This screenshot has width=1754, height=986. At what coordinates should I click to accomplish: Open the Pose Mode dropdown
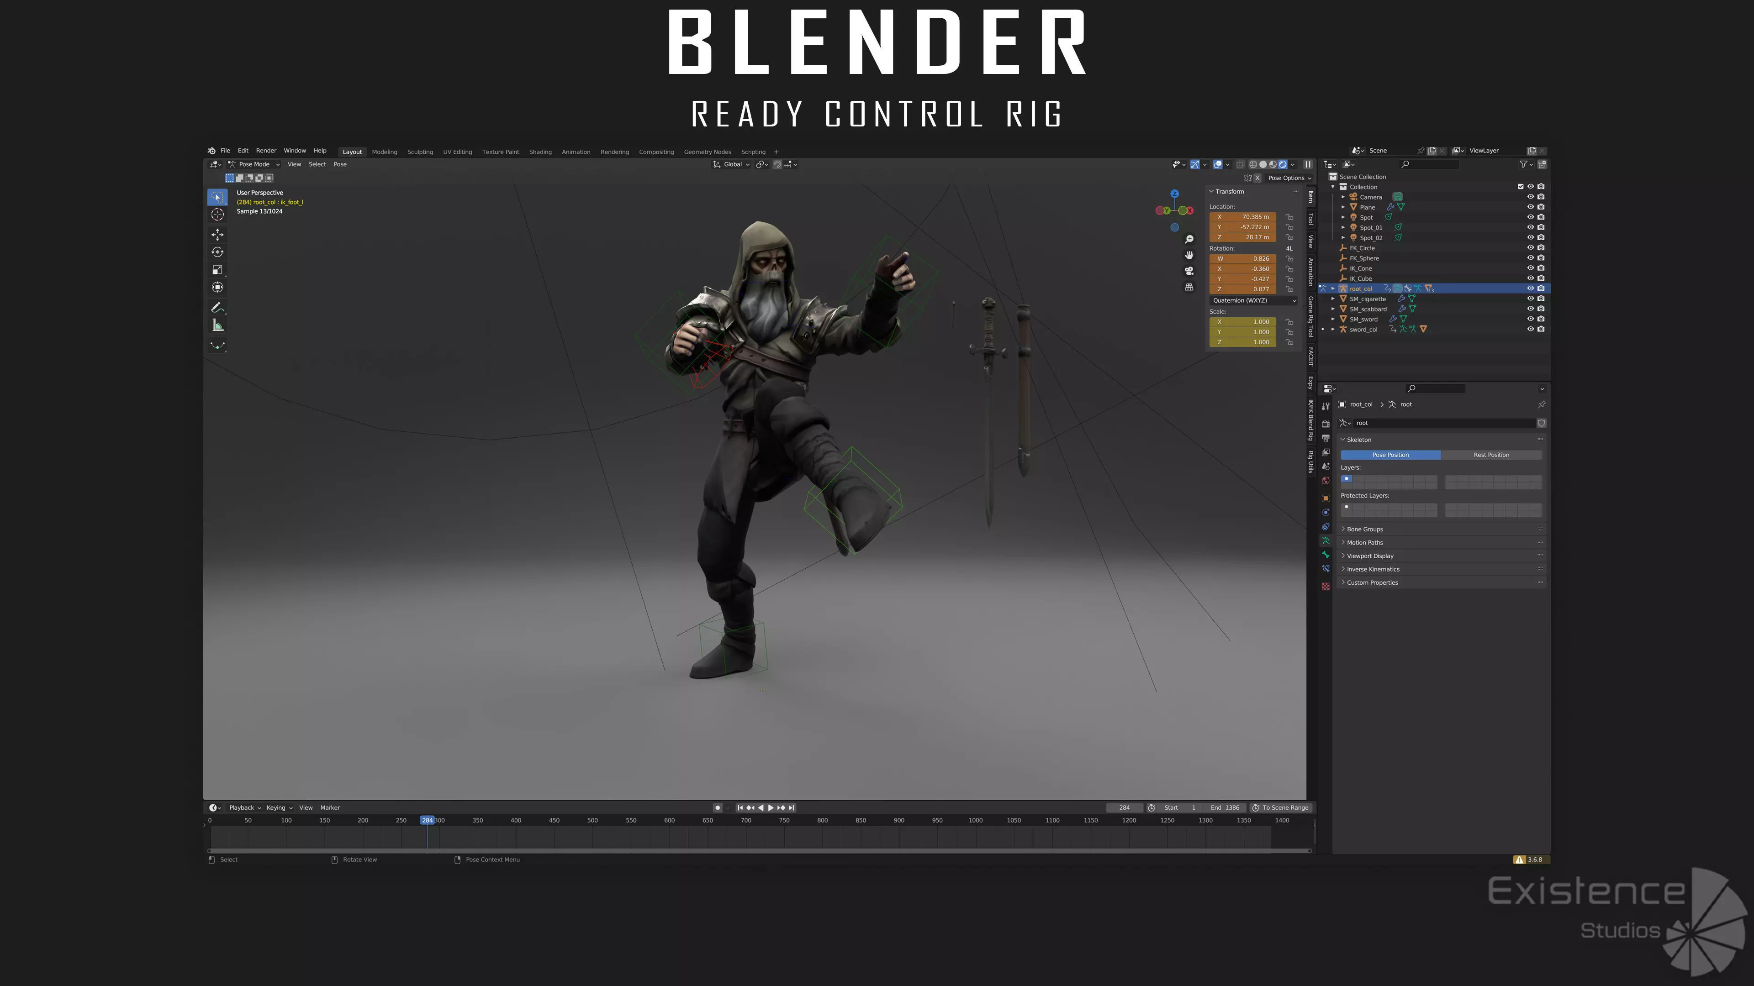pos(254,165)
